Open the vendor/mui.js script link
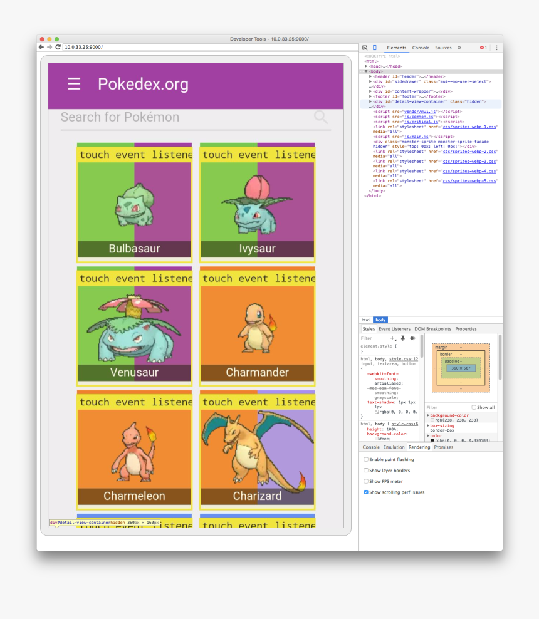This screenshot has width=539, height=619. point(420,112)
